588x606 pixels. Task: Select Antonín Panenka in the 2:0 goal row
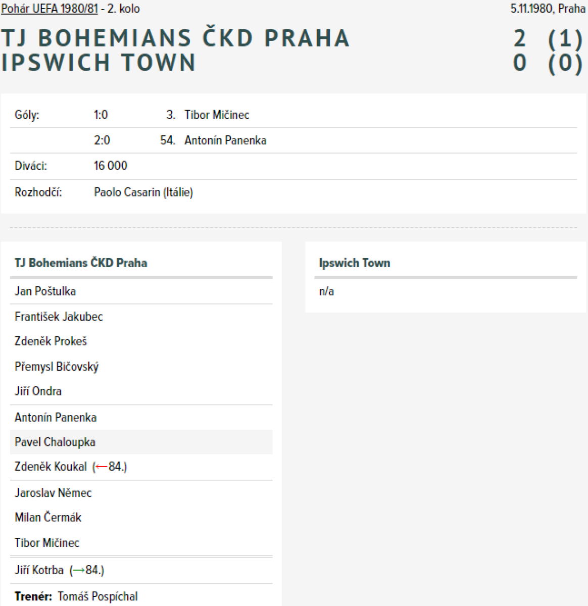tap(225, 140)
